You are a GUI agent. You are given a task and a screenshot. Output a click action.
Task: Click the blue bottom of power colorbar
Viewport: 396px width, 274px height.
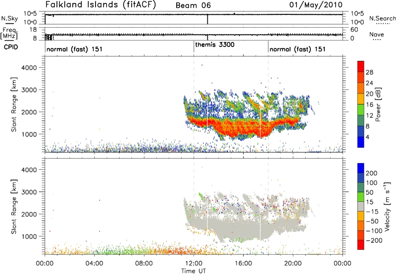point(361,142)
